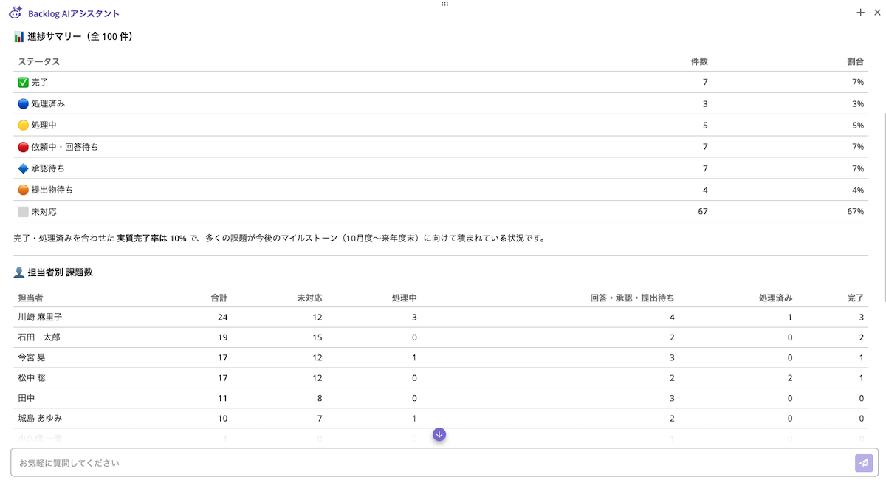Click the 回答・承認・提出待ち column header
The image size is (886, 480).
pos(632,298)
